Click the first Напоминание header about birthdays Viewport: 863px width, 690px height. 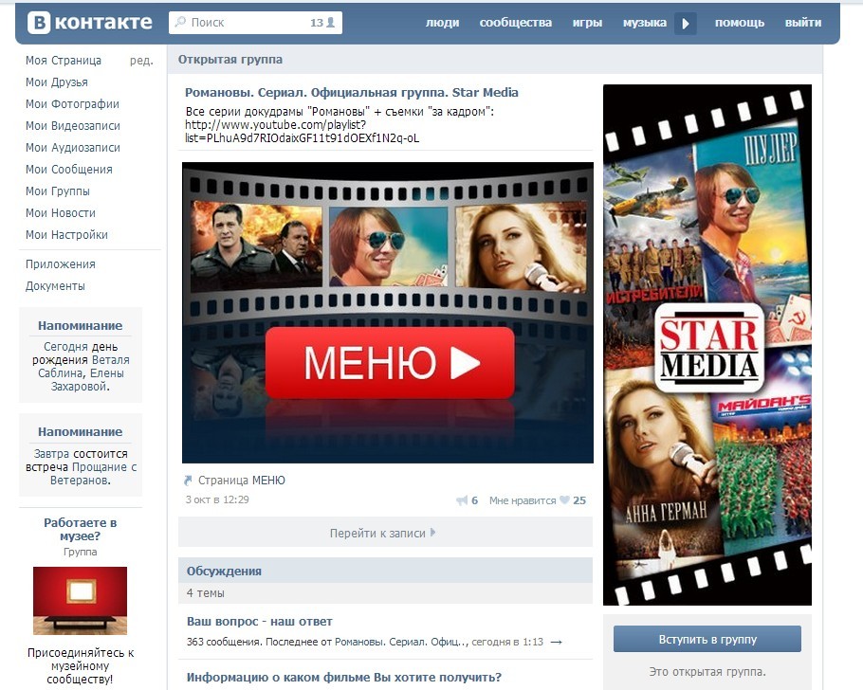tap(81, 326)
